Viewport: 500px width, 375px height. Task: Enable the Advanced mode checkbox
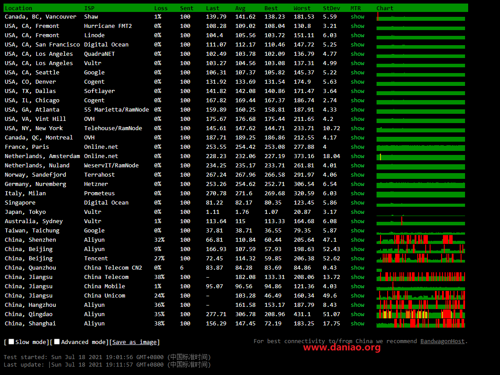57,341
